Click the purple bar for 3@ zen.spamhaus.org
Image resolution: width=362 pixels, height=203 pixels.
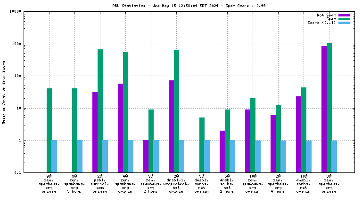[x=324, y=109]
